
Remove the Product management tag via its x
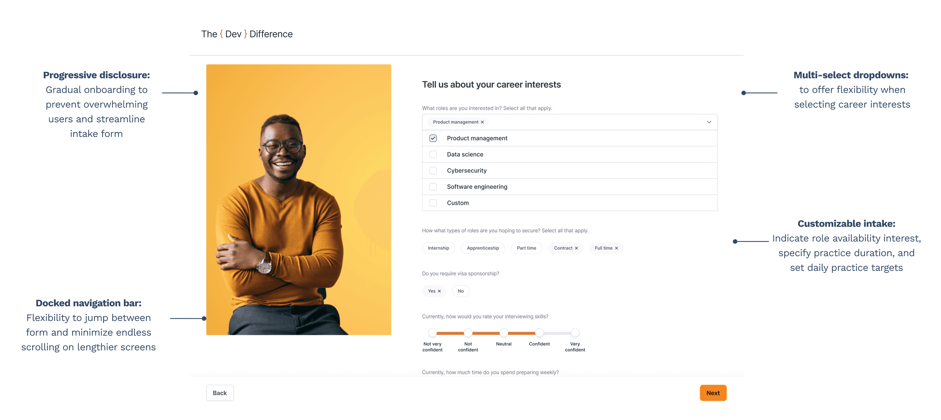(x=482, y=122)
